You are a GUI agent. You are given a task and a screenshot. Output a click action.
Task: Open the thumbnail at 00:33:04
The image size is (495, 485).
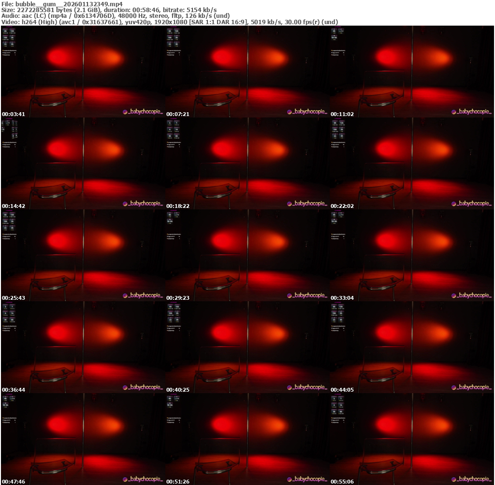(x=412, y=255)
